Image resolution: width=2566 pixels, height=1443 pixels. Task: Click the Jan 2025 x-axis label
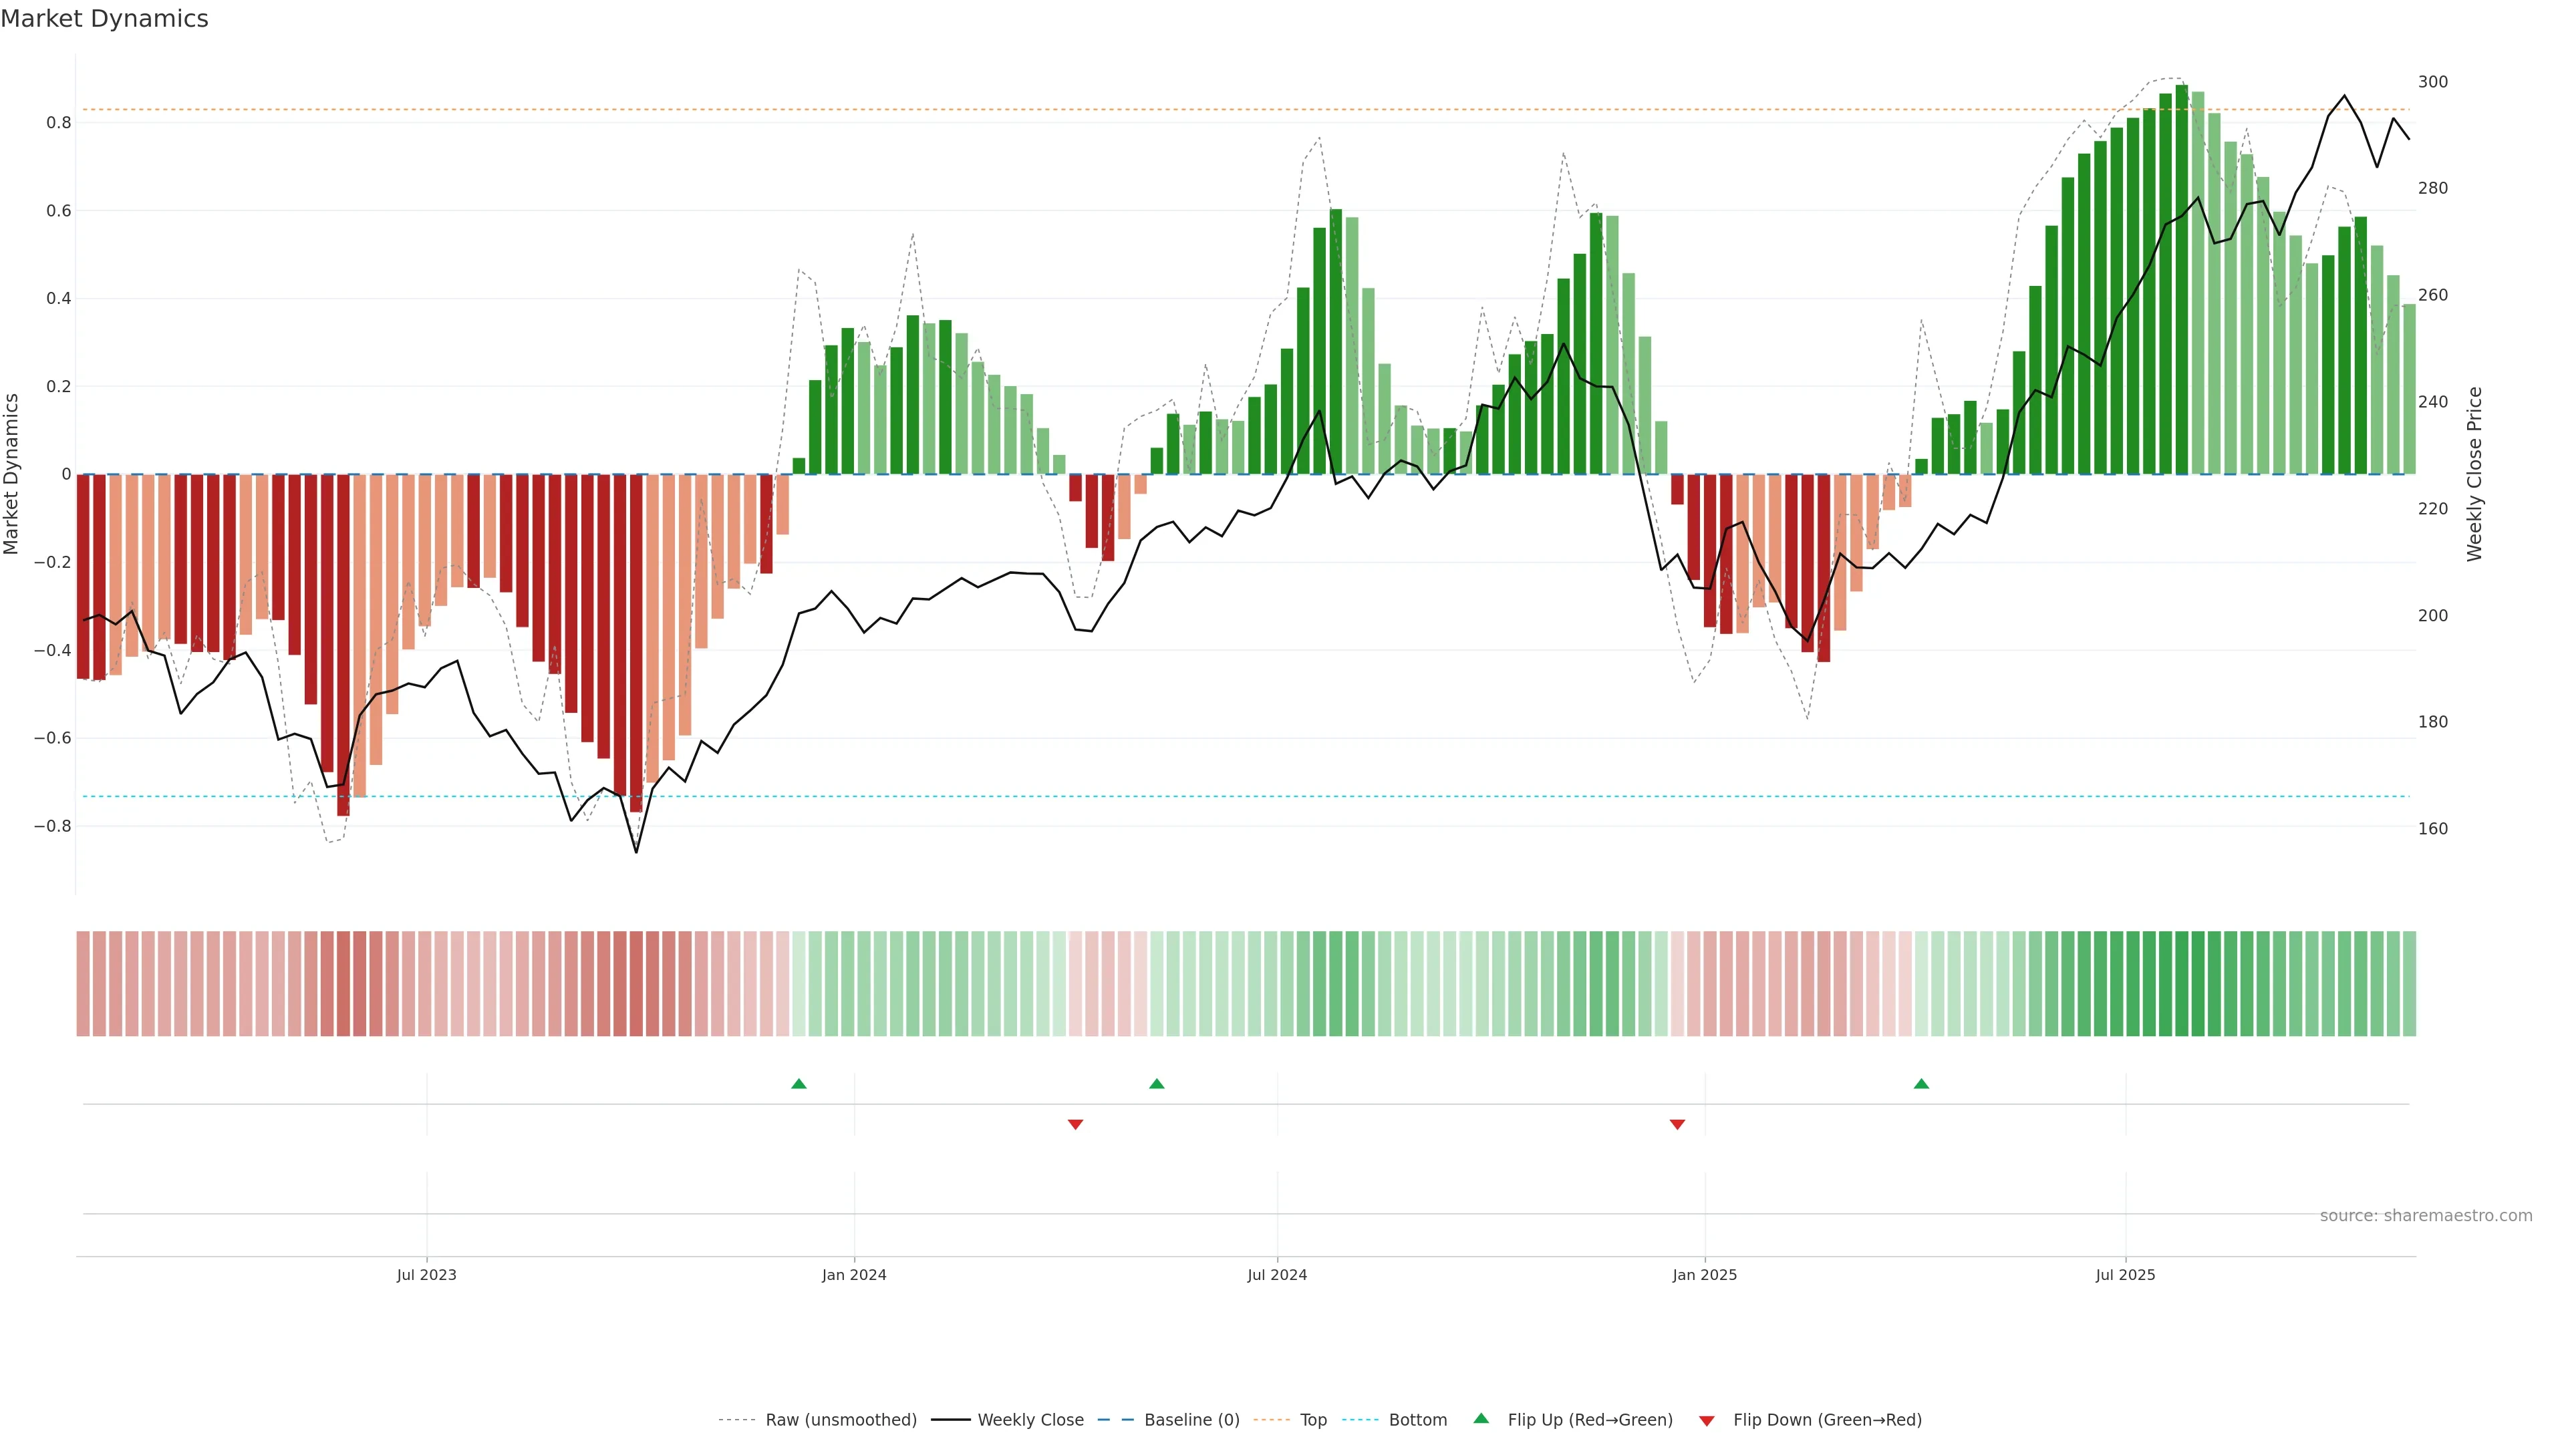tap(1705, 1275)
